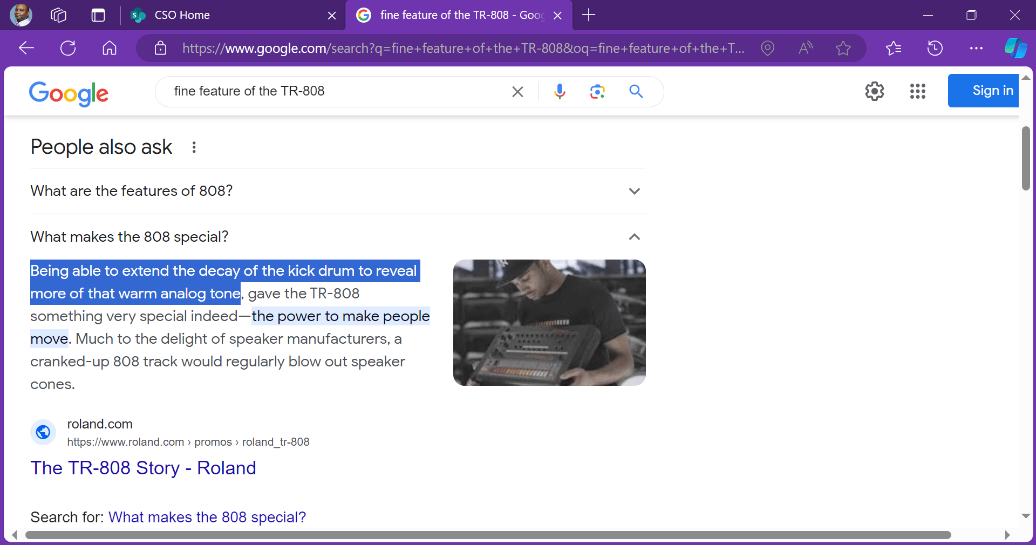Open 'People also ask' more options
Image resolution: width=1036 pixels, height=545 pixels.
pos(194,147)
